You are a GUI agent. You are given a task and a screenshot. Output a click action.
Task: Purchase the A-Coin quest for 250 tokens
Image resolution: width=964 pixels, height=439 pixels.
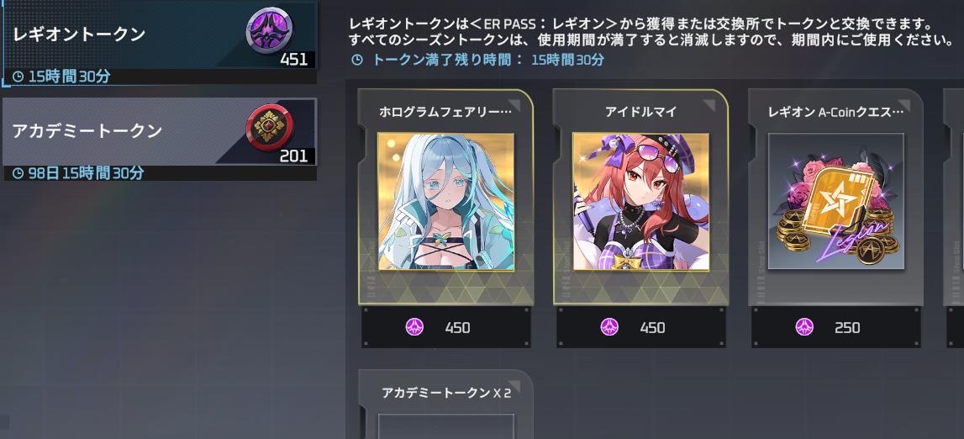pyautogui.click(x=835, y=327)
